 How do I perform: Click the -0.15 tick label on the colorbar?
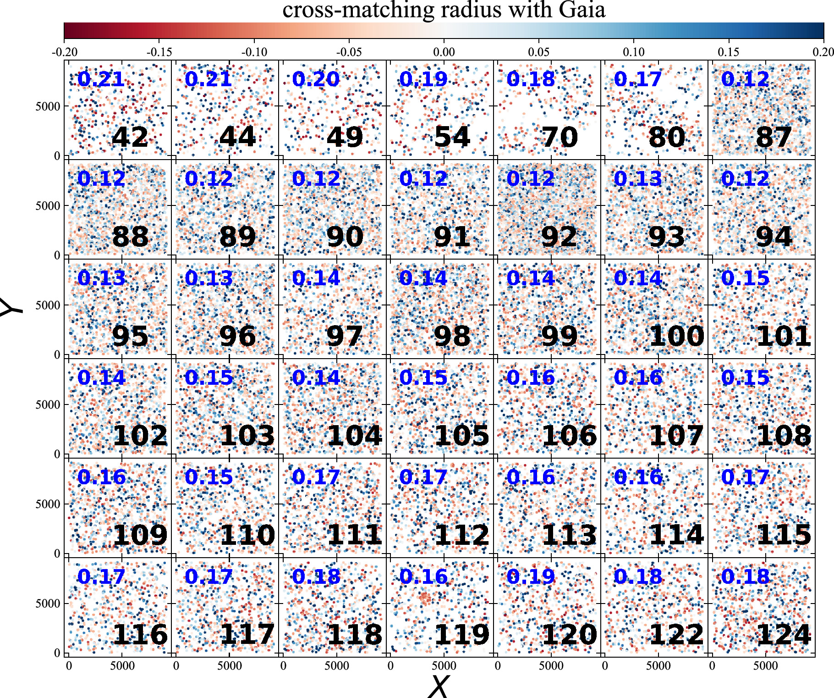tap(159, 52)
